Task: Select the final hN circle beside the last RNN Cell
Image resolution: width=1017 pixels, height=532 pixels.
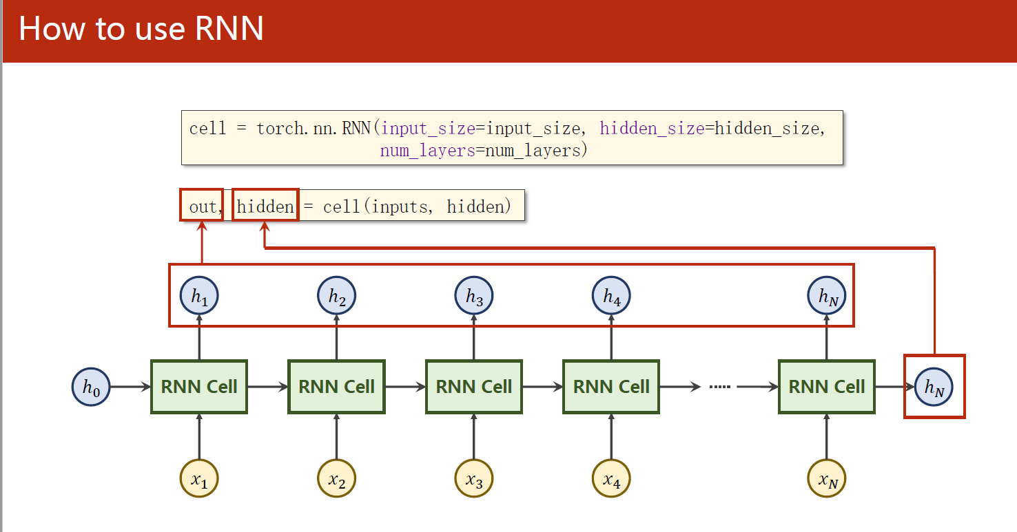Action: (x=934, y=387)
